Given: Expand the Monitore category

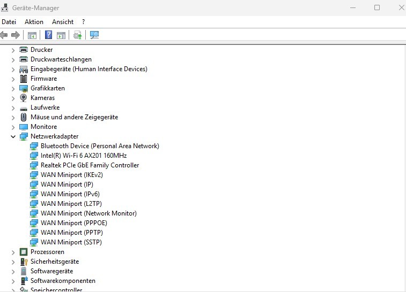Looking at the screenshot, I should tap(13, 127).
